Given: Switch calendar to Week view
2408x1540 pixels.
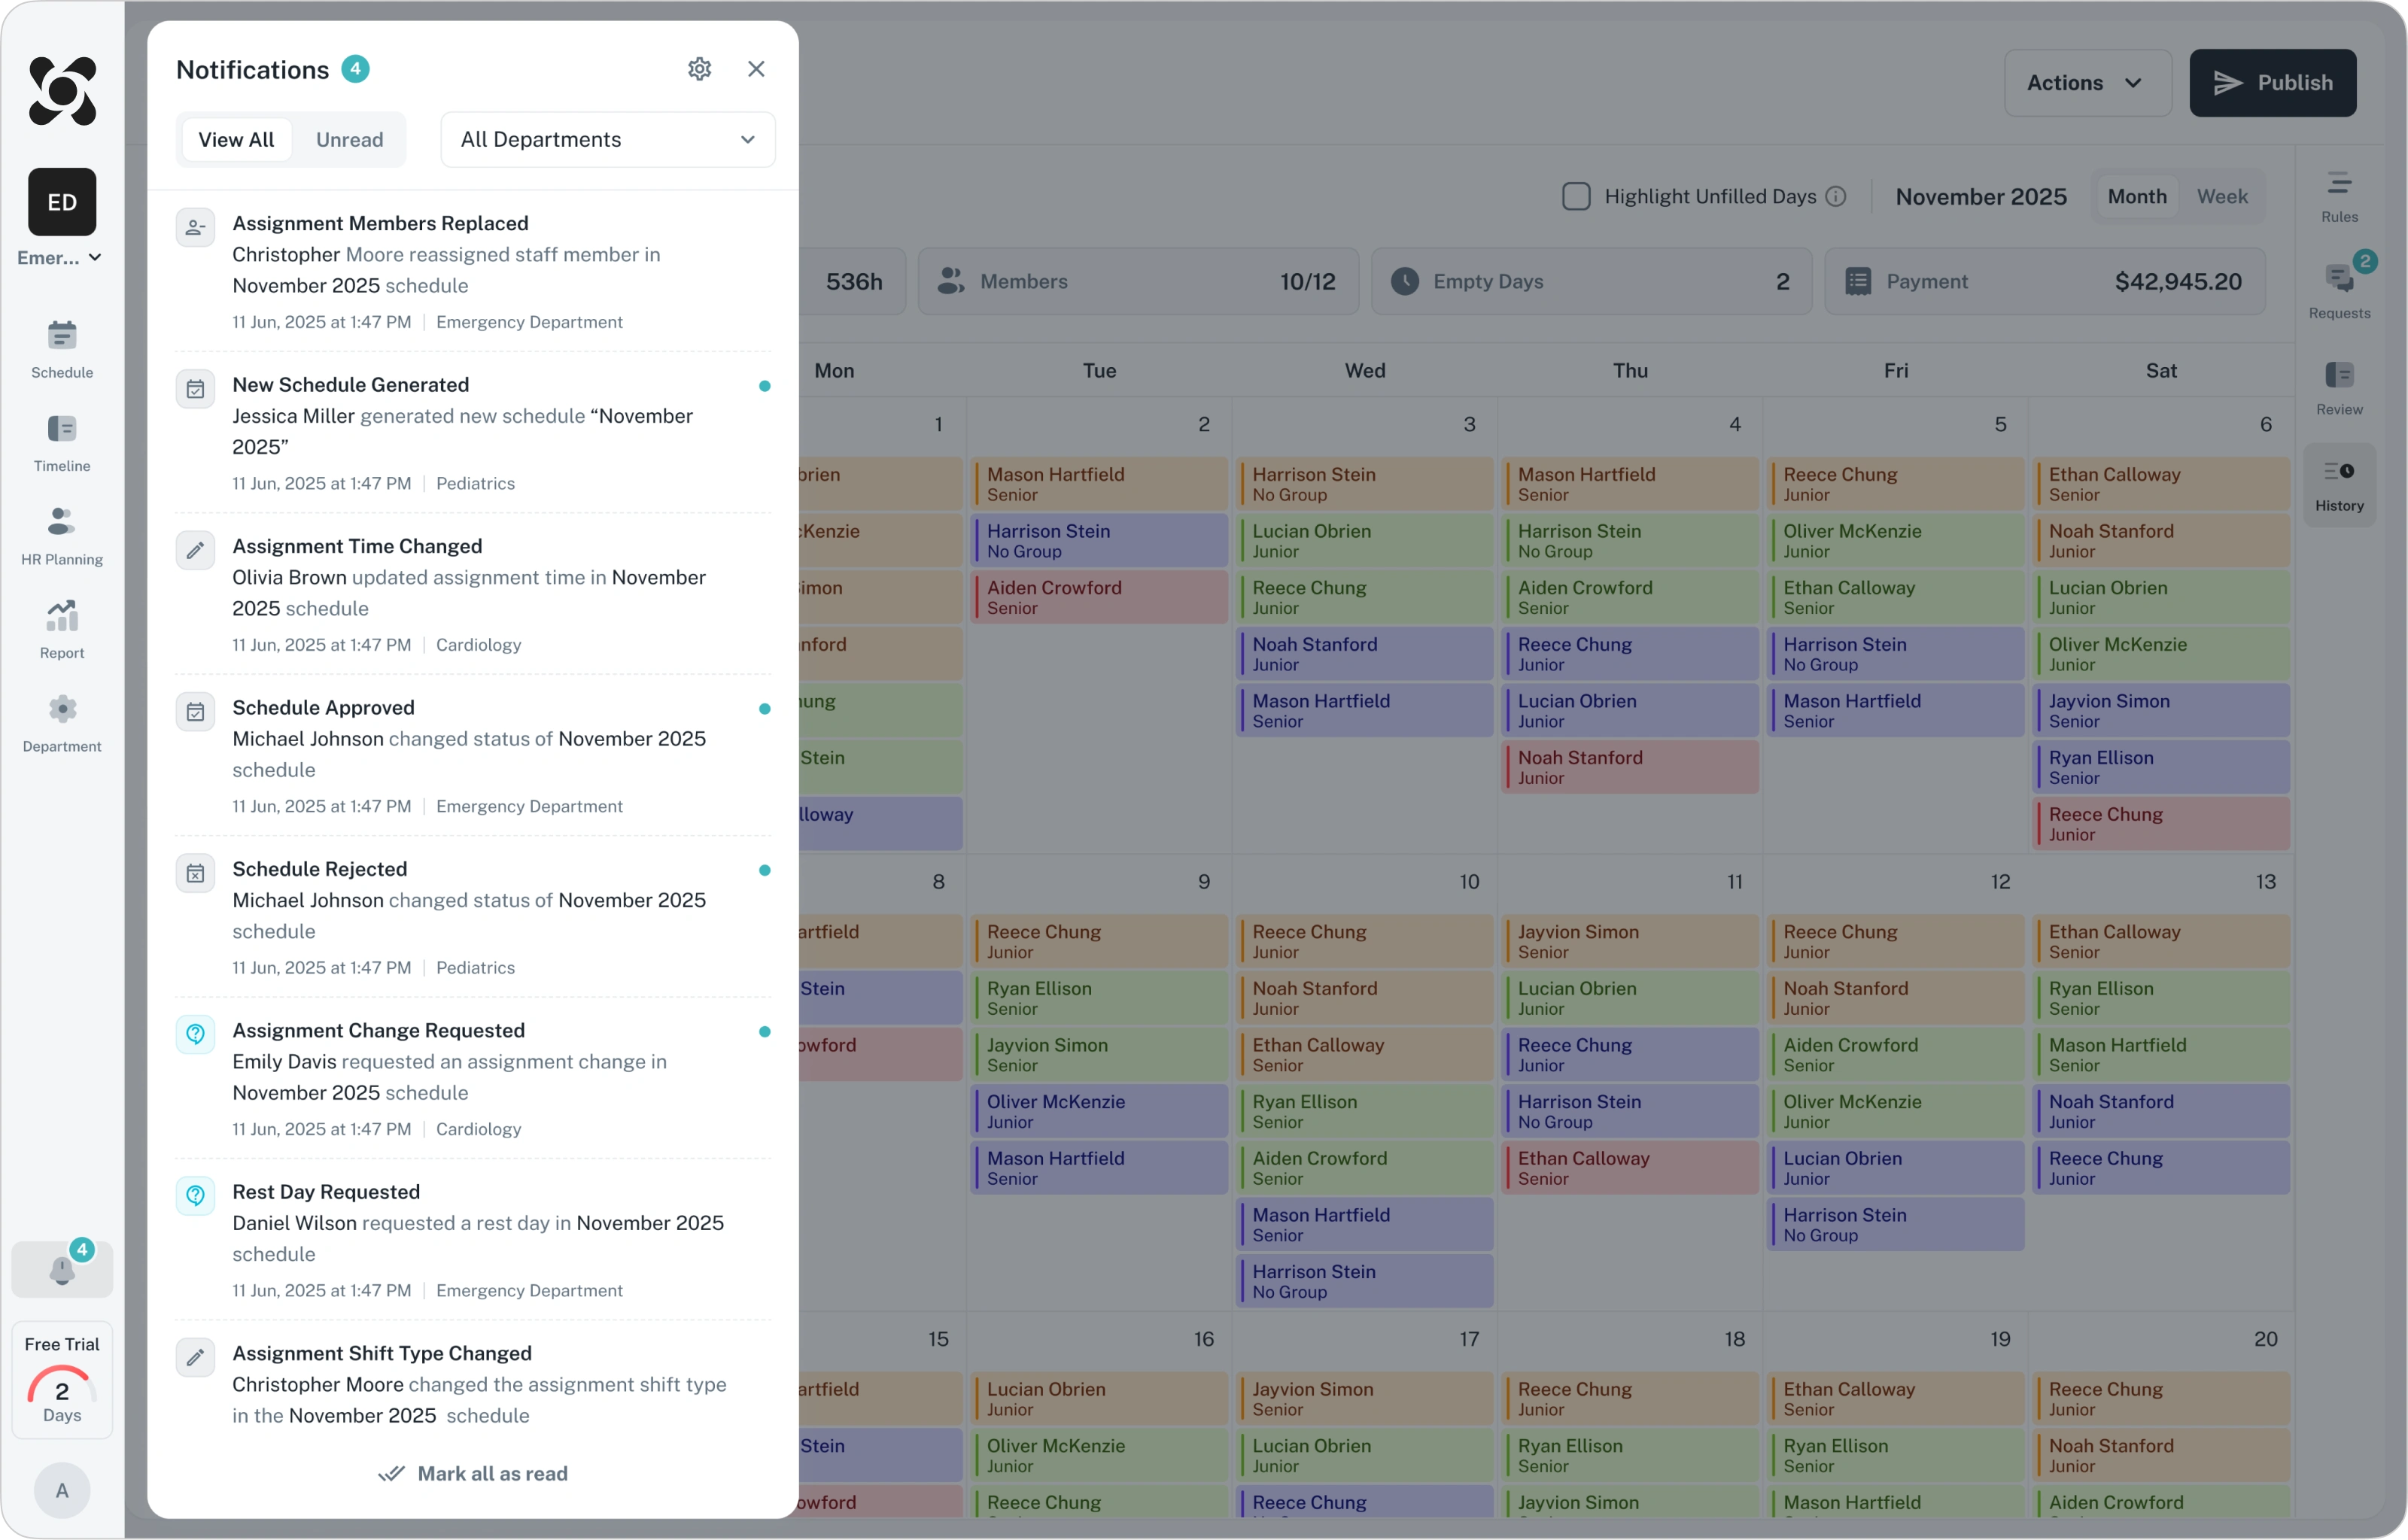Looking at the screenshot, I should pos(2221,197).
